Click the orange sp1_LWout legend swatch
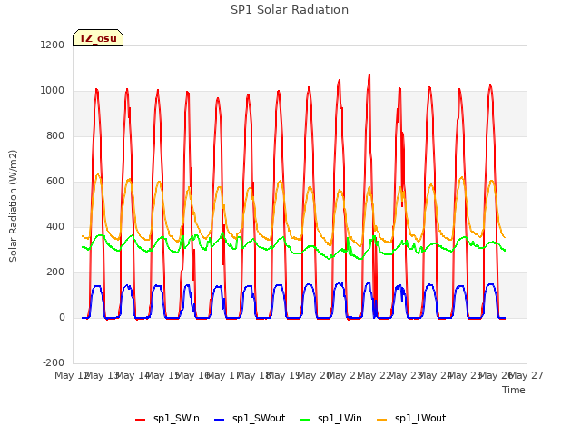This screenshot has width=581, height=436. click(381, 420)
